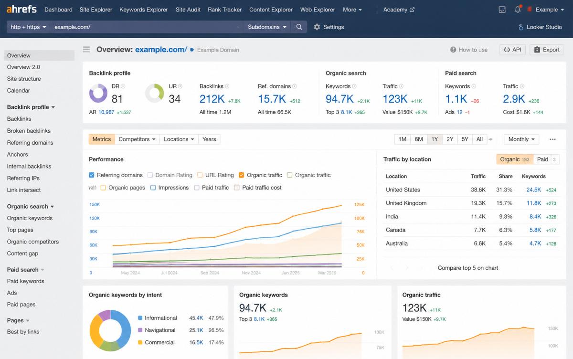Viewport: 573px width, 359px height.
Task: Open Broken backlinks in sidebar
Action: 29,131
